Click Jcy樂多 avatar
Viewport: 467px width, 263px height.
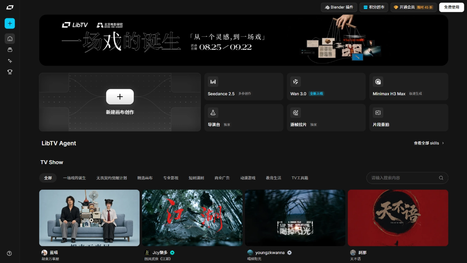pyautogui.click(x=147, y=252)
